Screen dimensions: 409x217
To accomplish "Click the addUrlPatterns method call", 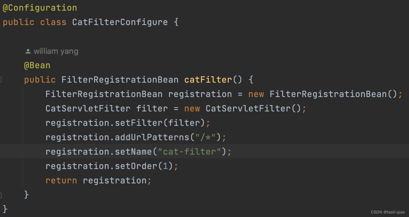I will pyautogui.click(x=152, y=137).
